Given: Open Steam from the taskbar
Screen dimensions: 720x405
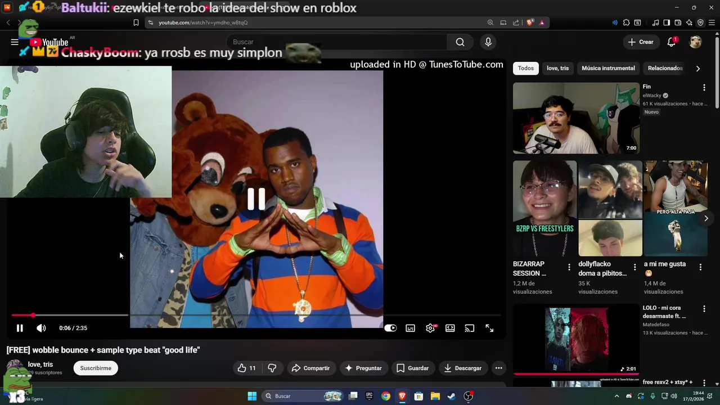Looking at the screenshot, I should 452,396.
